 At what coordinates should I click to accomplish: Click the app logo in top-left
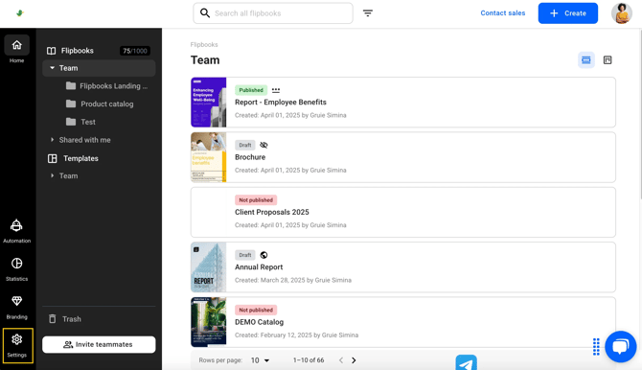coord(20,13)
